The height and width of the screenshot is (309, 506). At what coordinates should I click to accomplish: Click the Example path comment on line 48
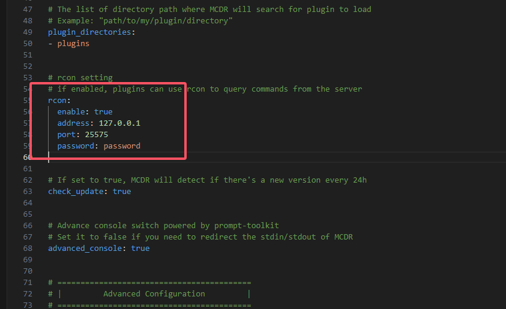click(x=140, y=20)
